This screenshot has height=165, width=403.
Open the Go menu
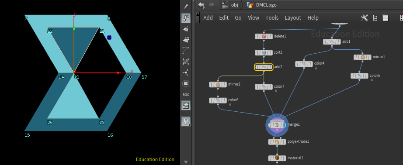pos(238,18)
